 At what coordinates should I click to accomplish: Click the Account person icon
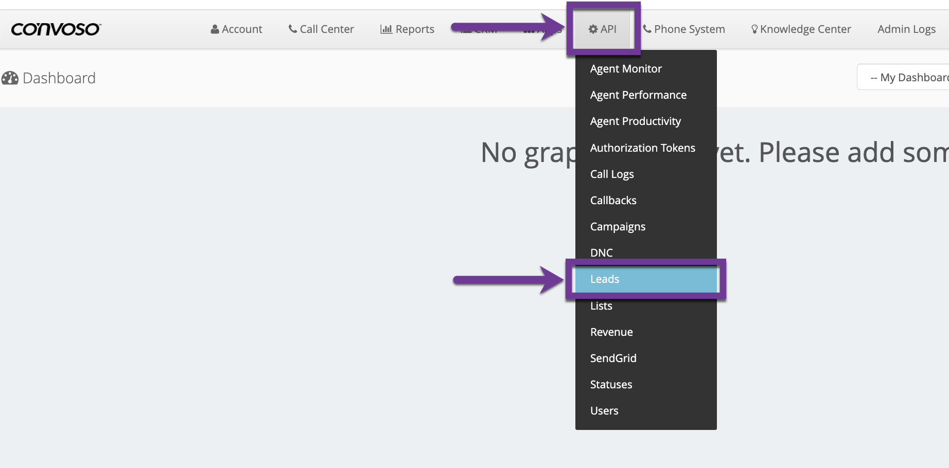click(215, 29)
